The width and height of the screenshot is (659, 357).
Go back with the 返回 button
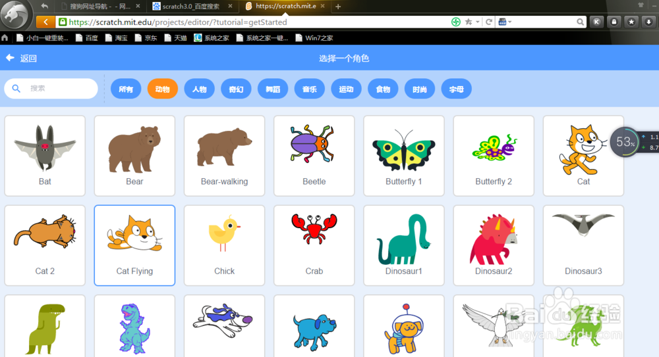click(x=22, y=59)
